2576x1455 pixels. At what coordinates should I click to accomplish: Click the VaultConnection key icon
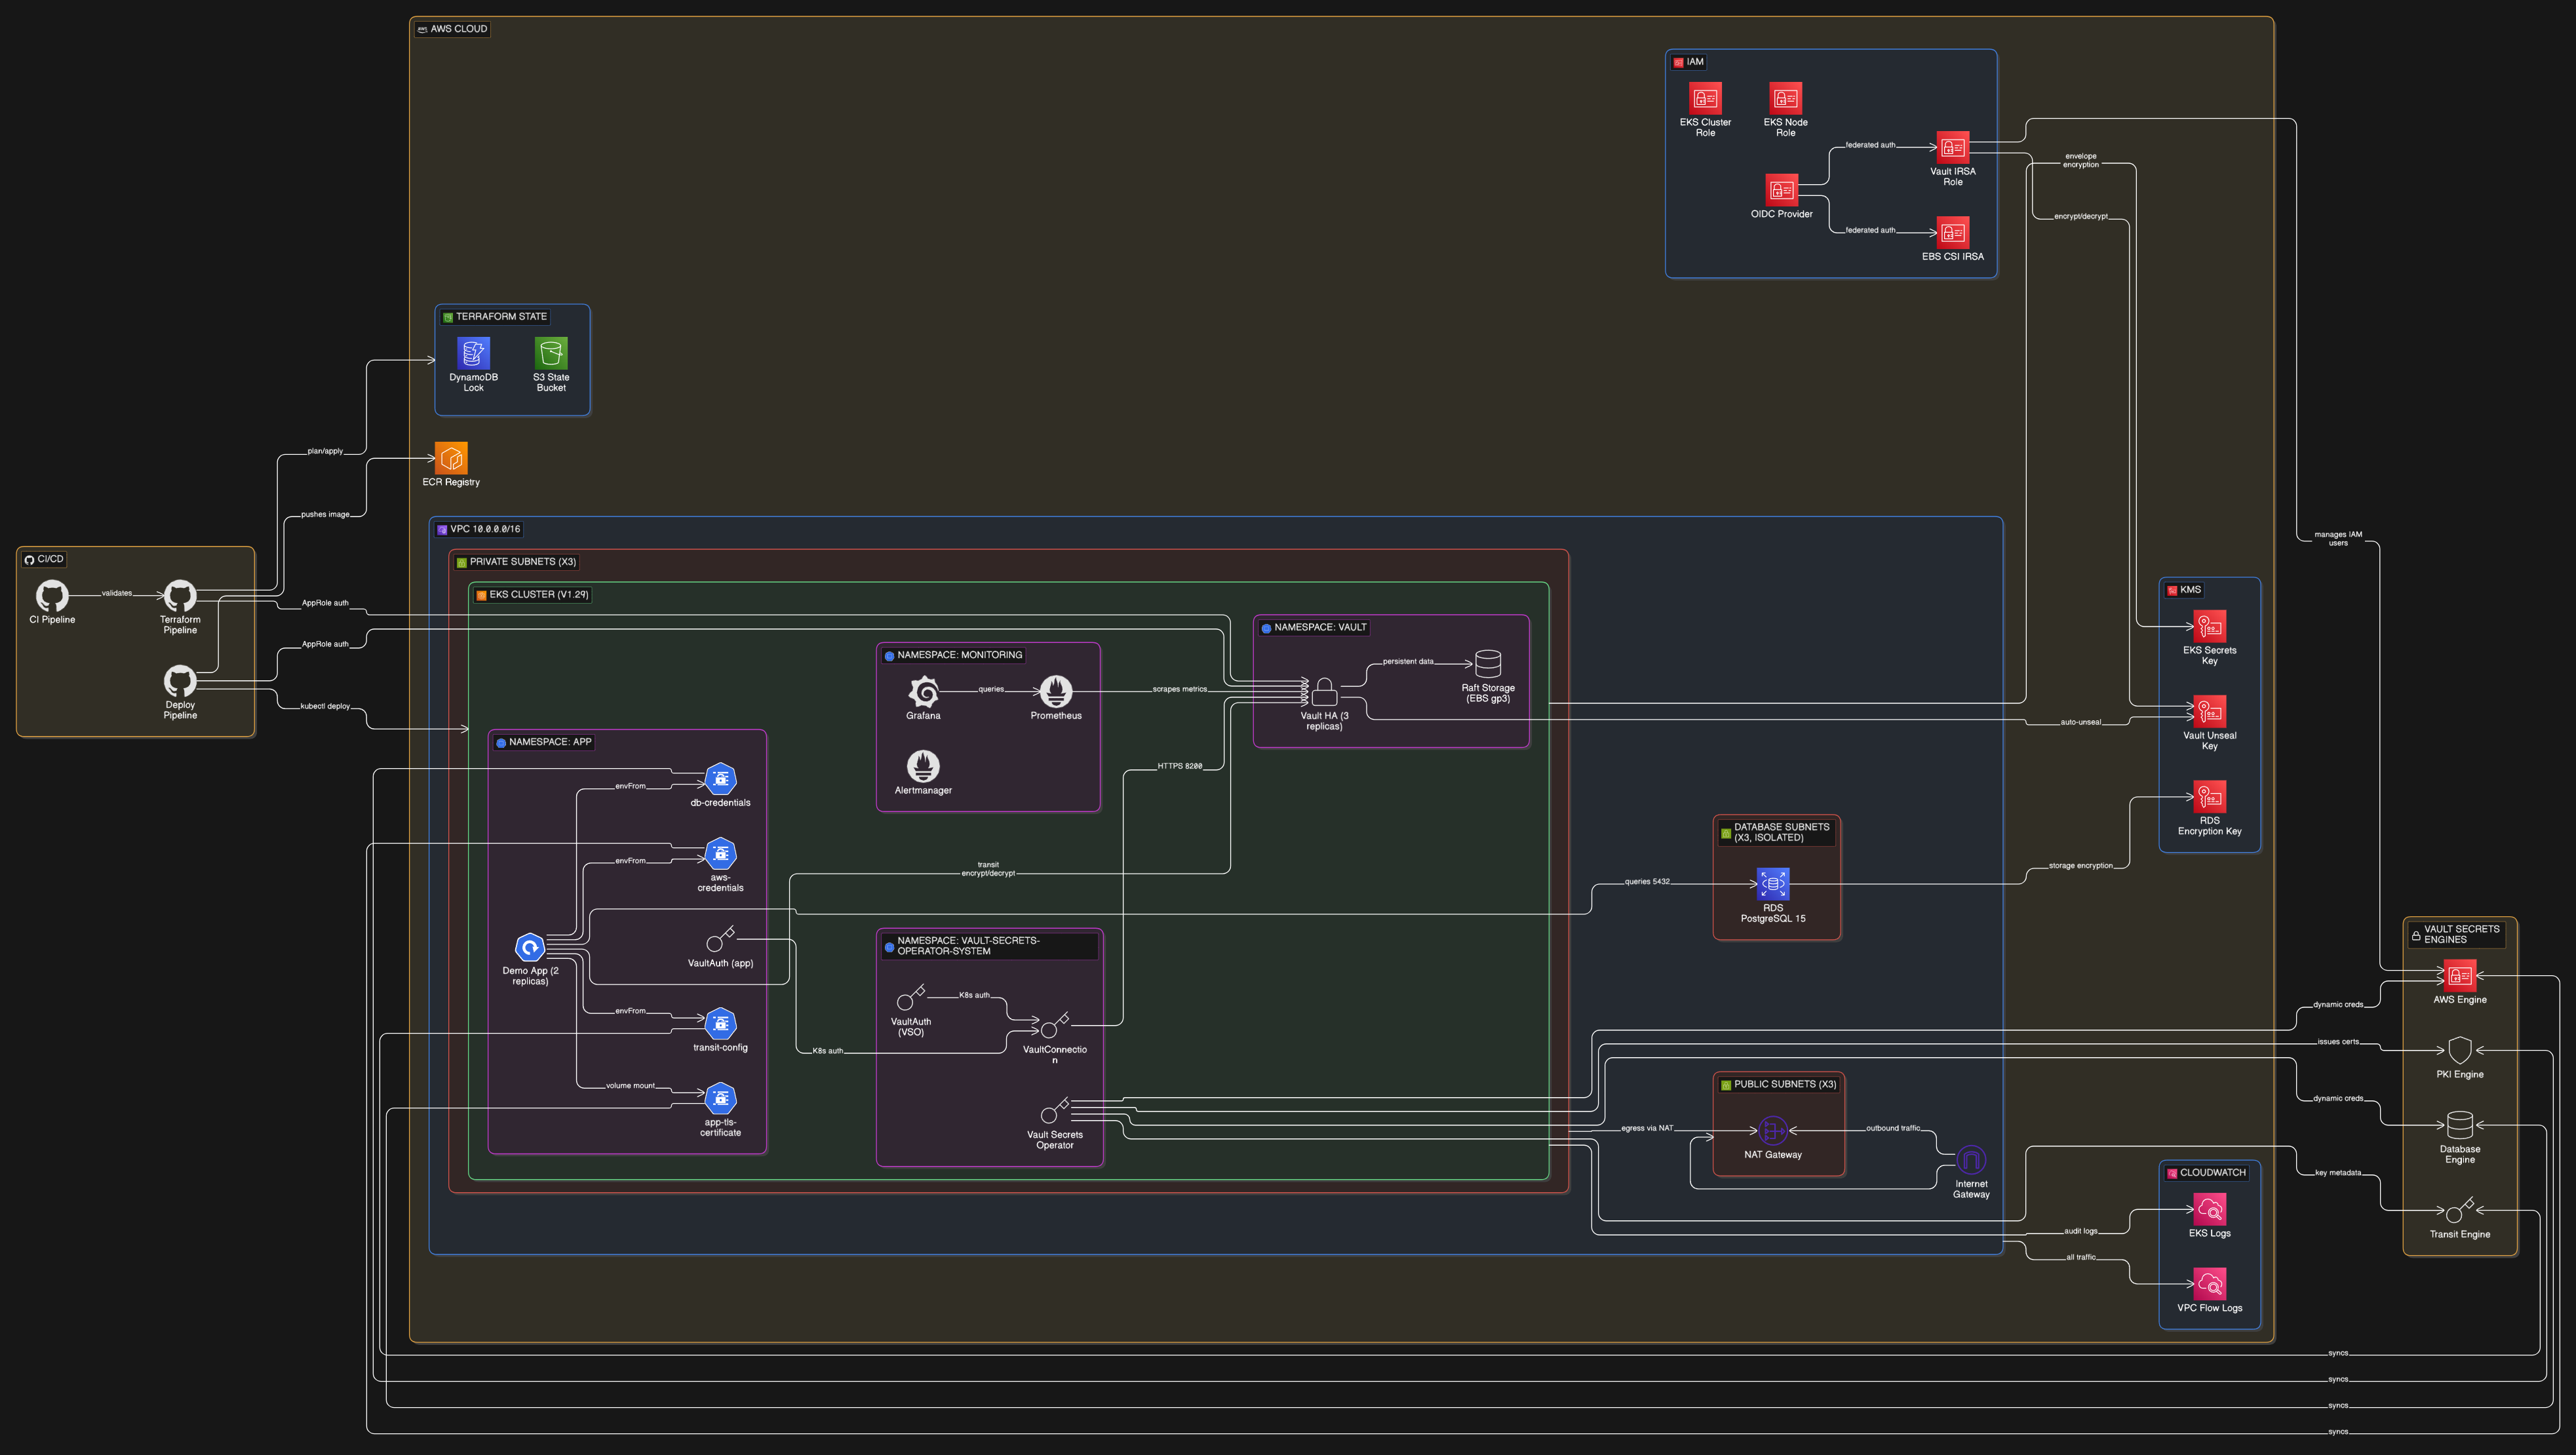1055,1025
